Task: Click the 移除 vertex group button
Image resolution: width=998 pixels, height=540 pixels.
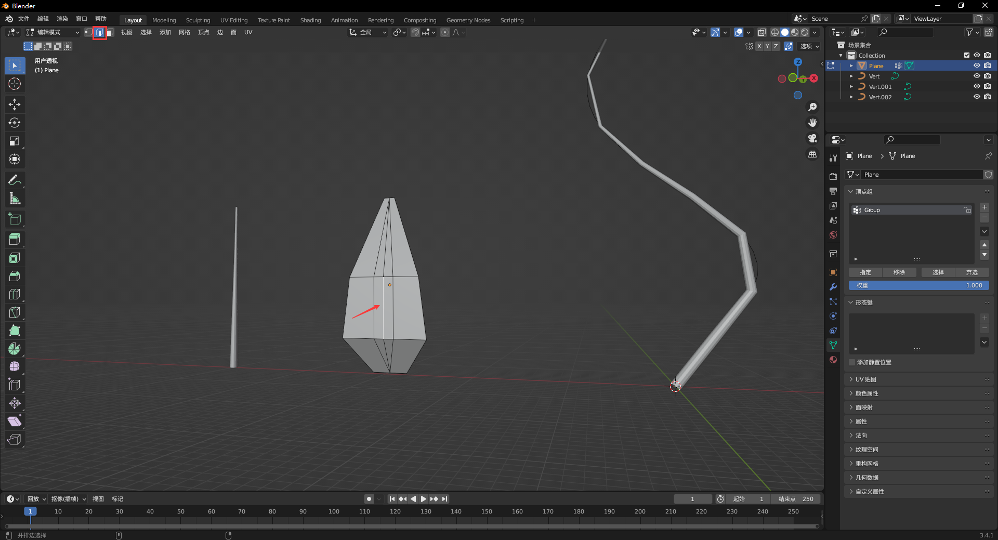Action: (899, 272)
